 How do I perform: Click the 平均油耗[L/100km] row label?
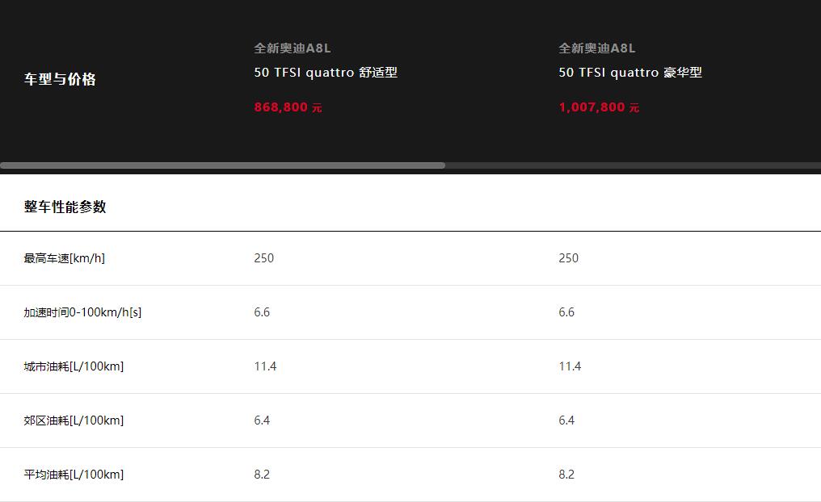click(74, 475)
